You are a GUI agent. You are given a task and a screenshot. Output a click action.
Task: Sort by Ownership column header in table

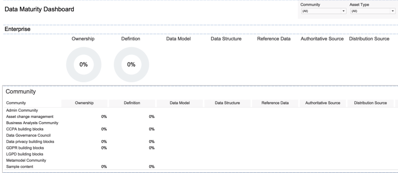[x=84, y=103]
